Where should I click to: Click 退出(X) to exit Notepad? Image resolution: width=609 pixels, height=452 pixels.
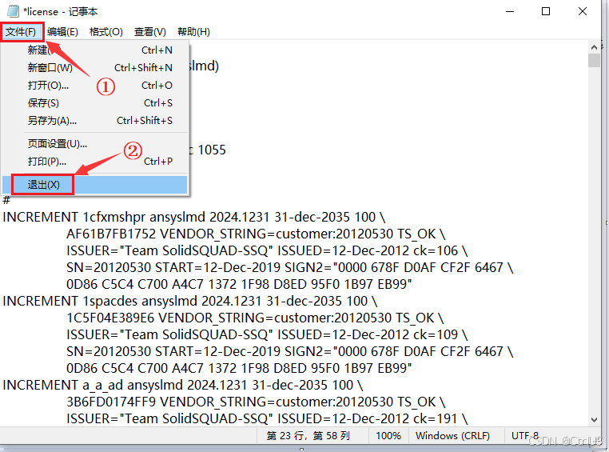[x=95, y=185]
